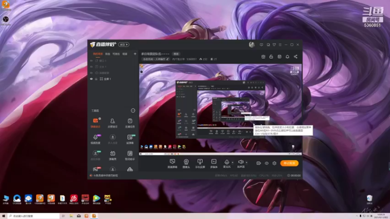Click the orange stop streaming button
This screenshot has width=390, height=219.
coord(289,163)
